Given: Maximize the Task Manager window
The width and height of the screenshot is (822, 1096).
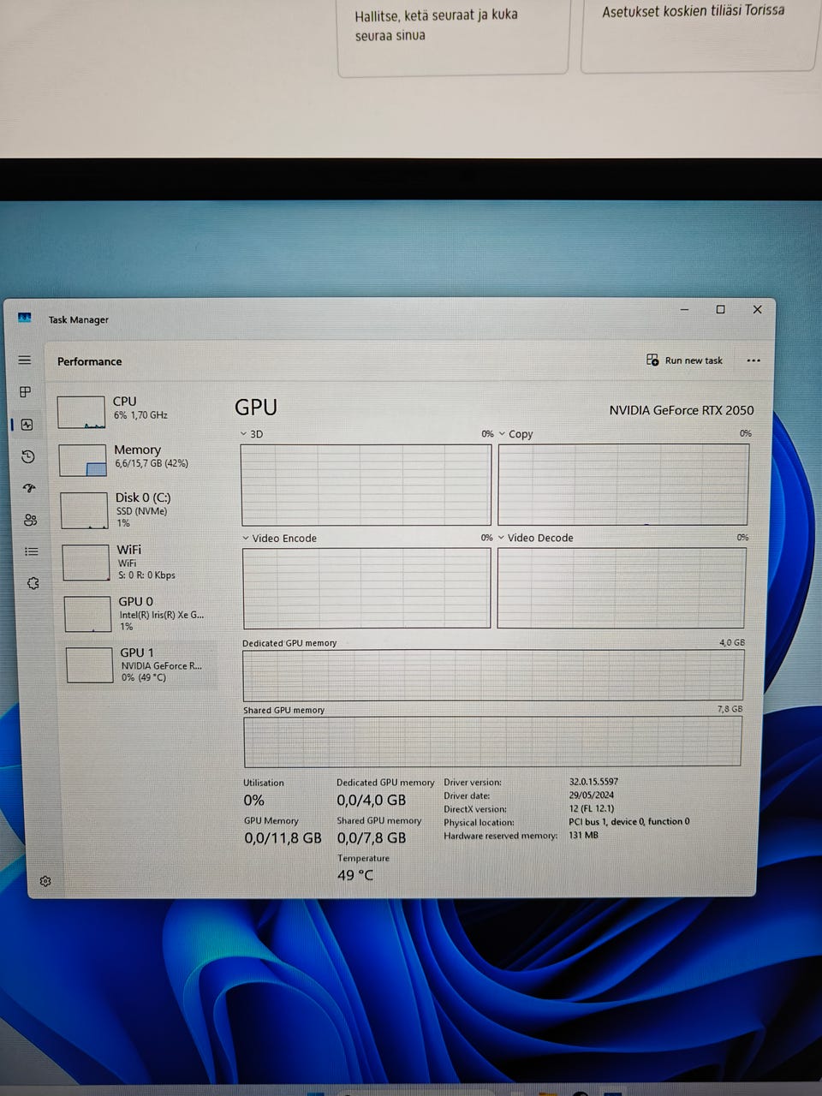Looking at the screenshot, I should [720, 309].
